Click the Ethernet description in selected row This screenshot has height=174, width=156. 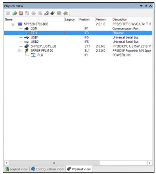pyautogui.click(x=118, y=33)
